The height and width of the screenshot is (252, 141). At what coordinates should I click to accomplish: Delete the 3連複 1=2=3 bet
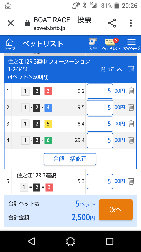[x=131, y=181]
